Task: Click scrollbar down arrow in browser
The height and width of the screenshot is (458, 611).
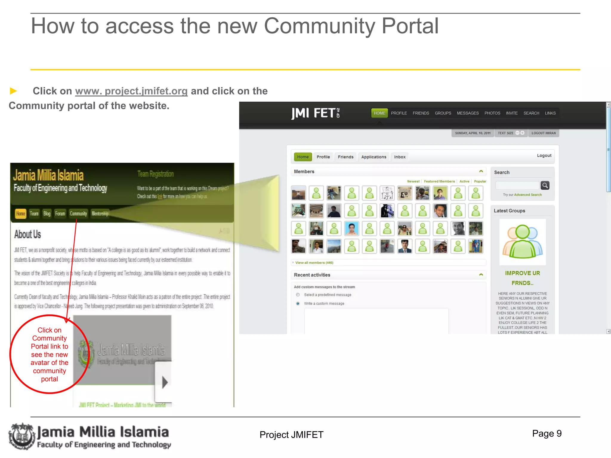Action: pyautogui.click(x=608, y=331)
